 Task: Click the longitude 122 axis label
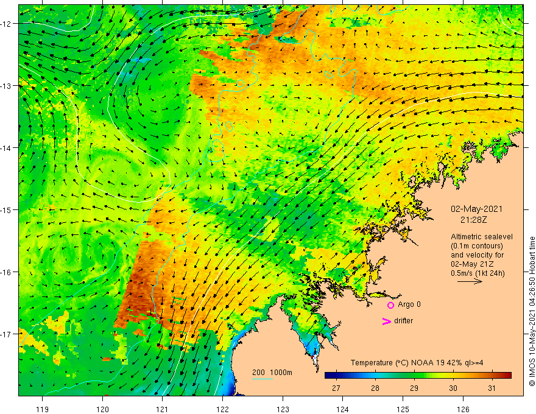(222, 409)
